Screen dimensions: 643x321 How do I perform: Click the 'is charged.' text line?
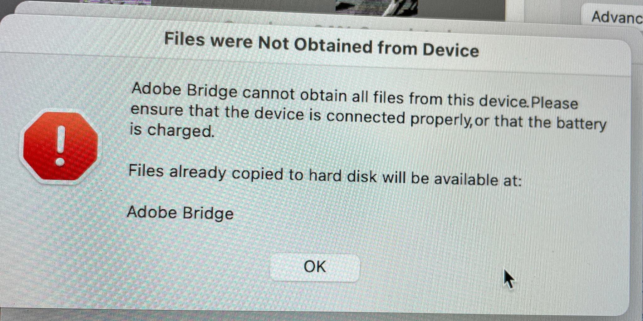(172, 130)
